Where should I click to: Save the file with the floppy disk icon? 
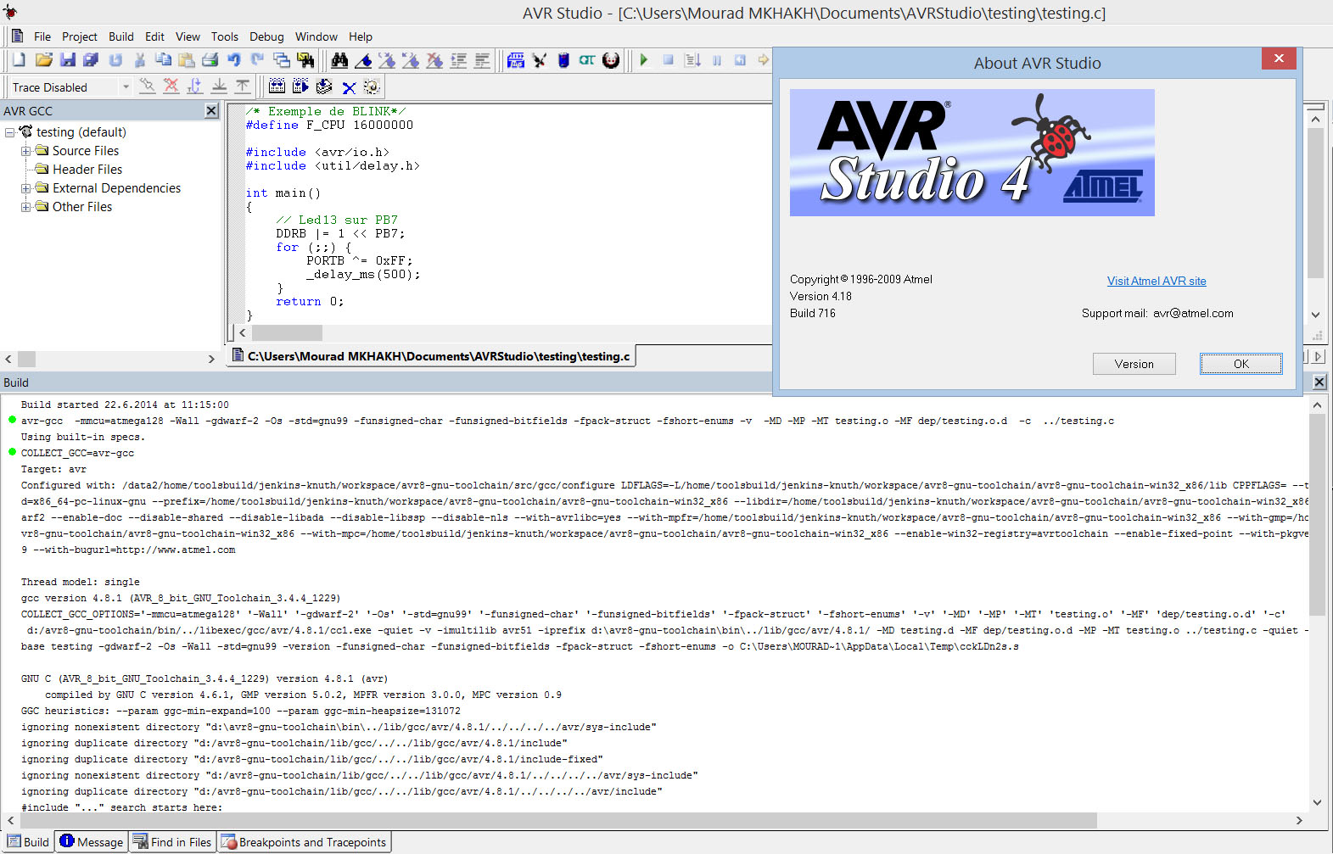click(68, 60)
